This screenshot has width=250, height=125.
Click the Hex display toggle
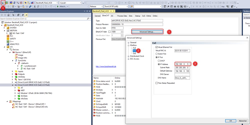223,7
